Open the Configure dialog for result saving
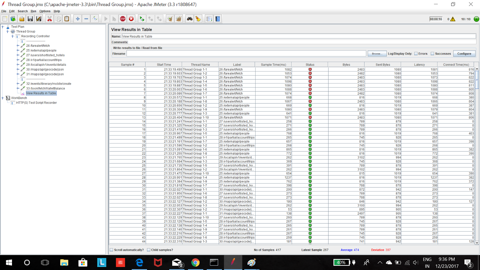This screenshot has height=270, width=480. (x=464, y=53)
